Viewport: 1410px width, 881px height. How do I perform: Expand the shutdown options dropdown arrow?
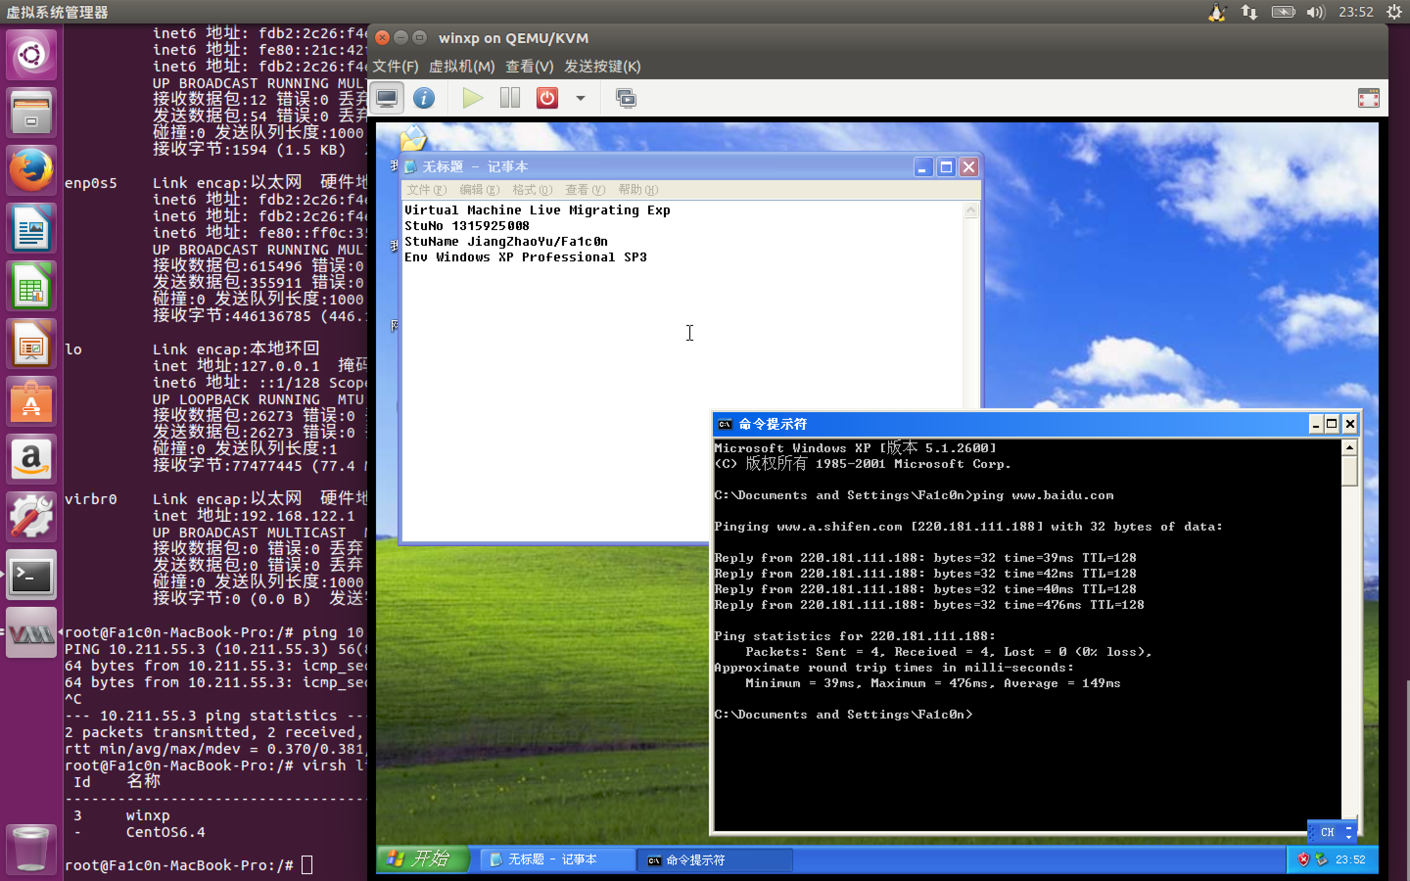[580, 98]
